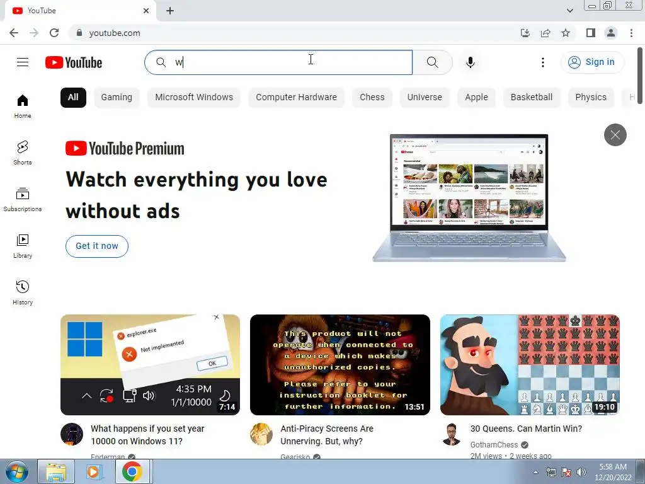Viewport: 645px width, 484px height.
Task: Open a new Chrome tab
Action: tap(170, 11)
